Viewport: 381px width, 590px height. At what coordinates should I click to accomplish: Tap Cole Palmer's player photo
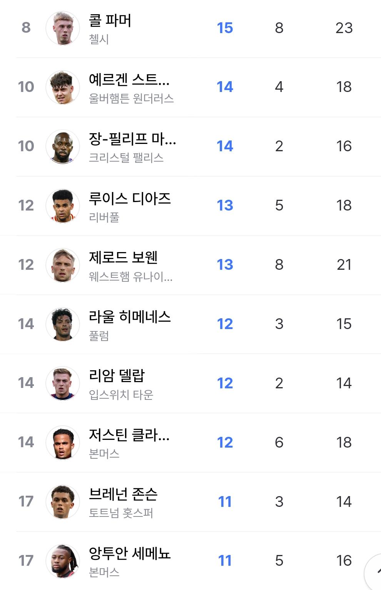pos(63,28)
